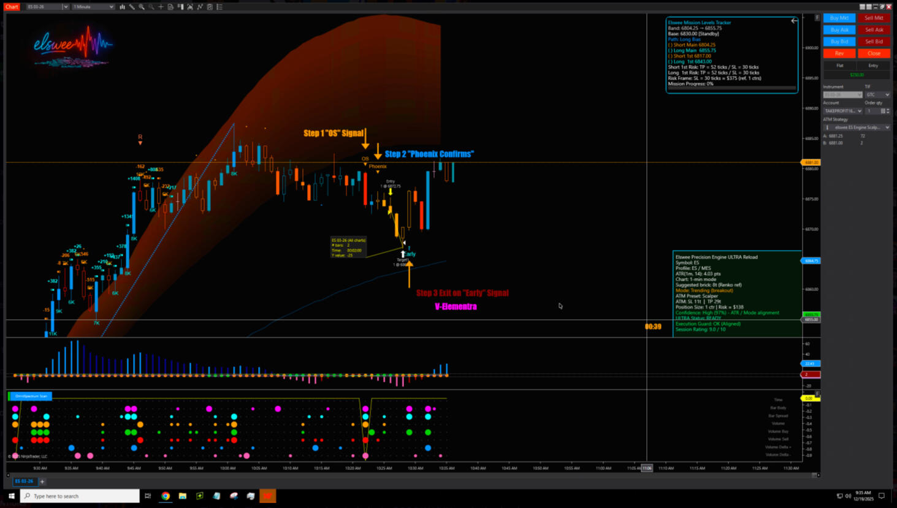Screen dimensions: 897x508
Task: Open the indicators icon in toolbar
Action: pos(190,7)
